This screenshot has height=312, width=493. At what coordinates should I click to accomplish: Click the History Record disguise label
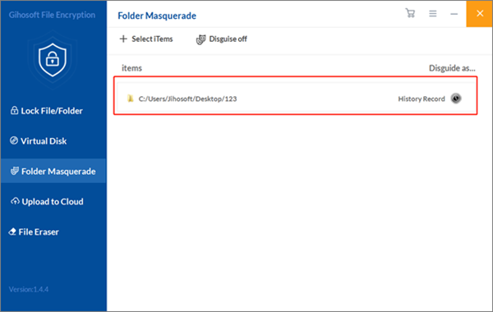pos(422,99)
